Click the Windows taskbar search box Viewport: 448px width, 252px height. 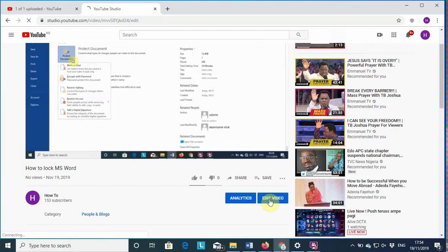tap(72, 245)
